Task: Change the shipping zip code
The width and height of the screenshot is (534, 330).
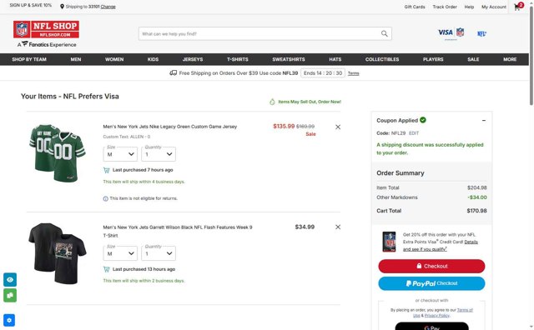Action: coord(108,7)
